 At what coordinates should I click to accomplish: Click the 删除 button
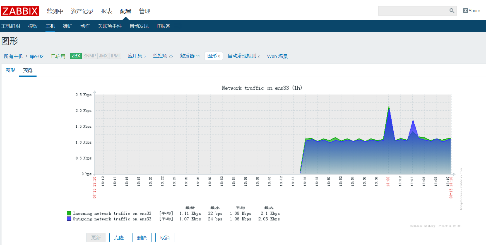(x=142, y=237)
